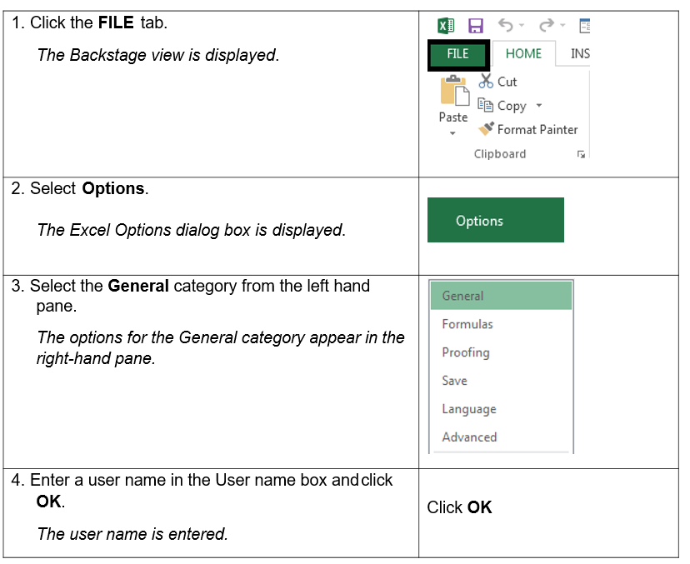The image size is (690, 564).
Task: Redo the last undone action
Action: 547,26
